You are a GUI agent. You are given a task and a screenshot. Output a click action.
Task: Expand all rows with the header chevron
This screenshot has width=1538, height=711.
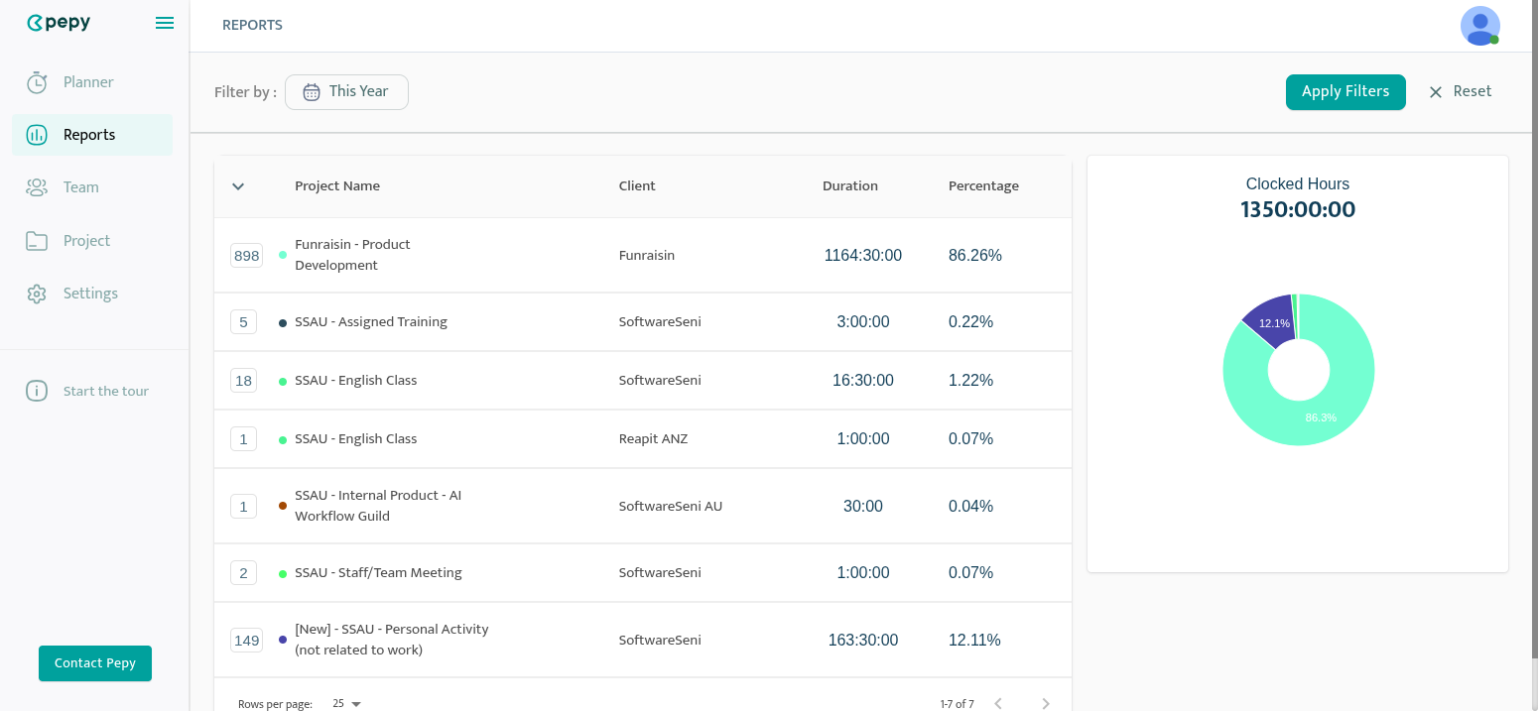point(238,186)
